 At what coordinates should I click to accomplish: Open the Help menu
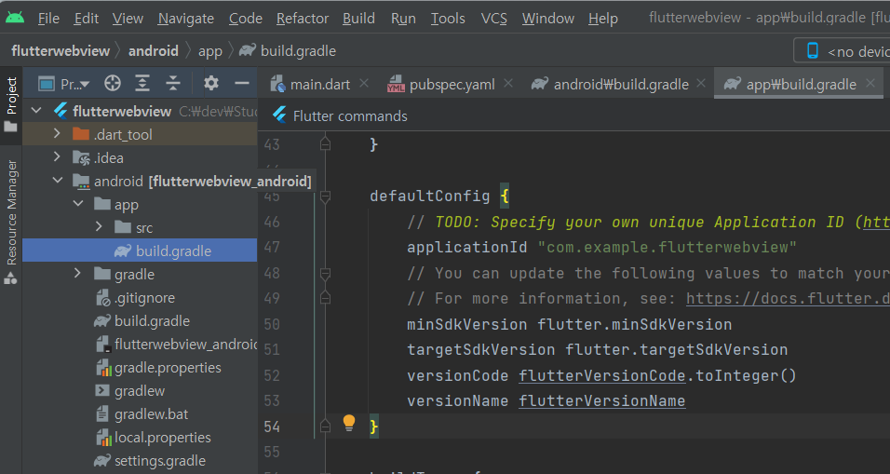[x=602, y=19]
